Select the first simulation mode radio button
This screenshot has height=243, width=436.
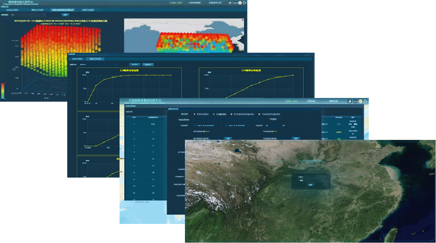pos(194,114)
